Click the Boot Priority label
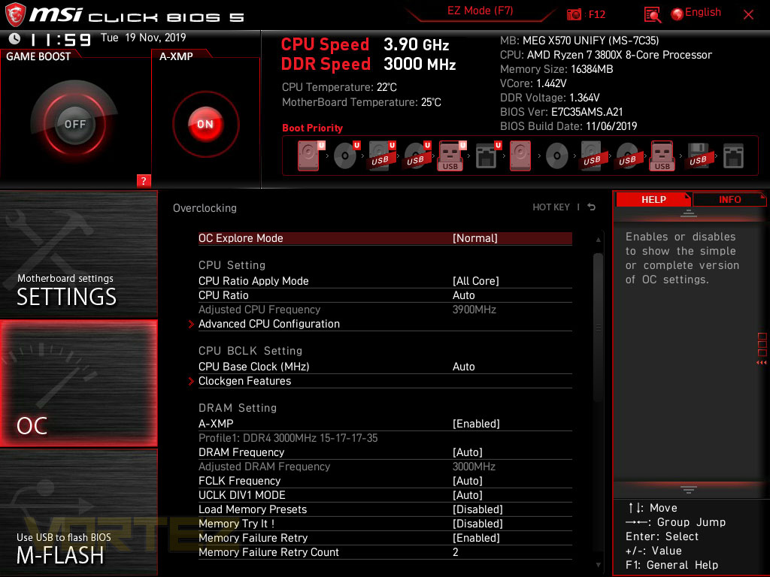This screenshot has height=577, width=770. coord(312,128)
